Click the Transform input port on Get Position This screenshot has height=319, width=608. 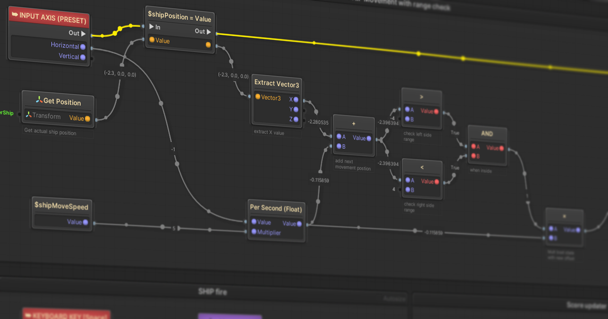[x=30, y=114]
